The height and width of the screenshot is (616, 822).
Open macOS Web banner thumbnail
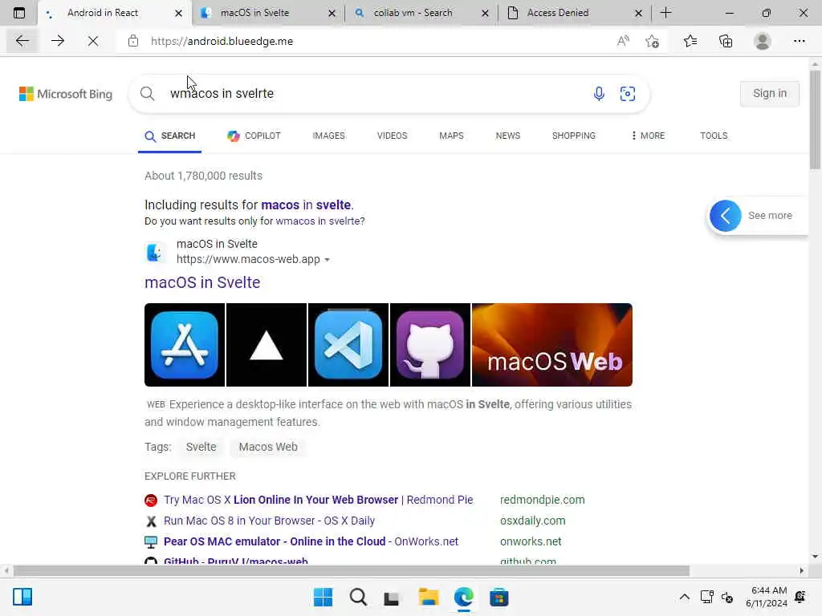click(x=552, y=345)
